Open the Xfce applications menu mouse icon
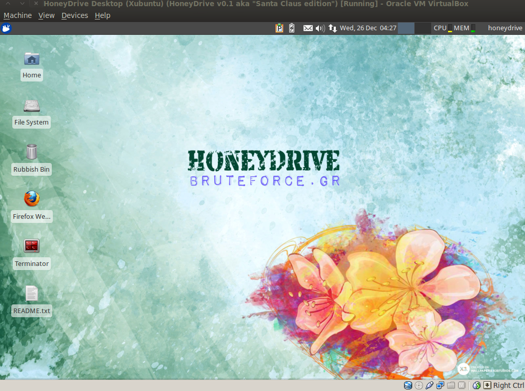 [6, 28]
